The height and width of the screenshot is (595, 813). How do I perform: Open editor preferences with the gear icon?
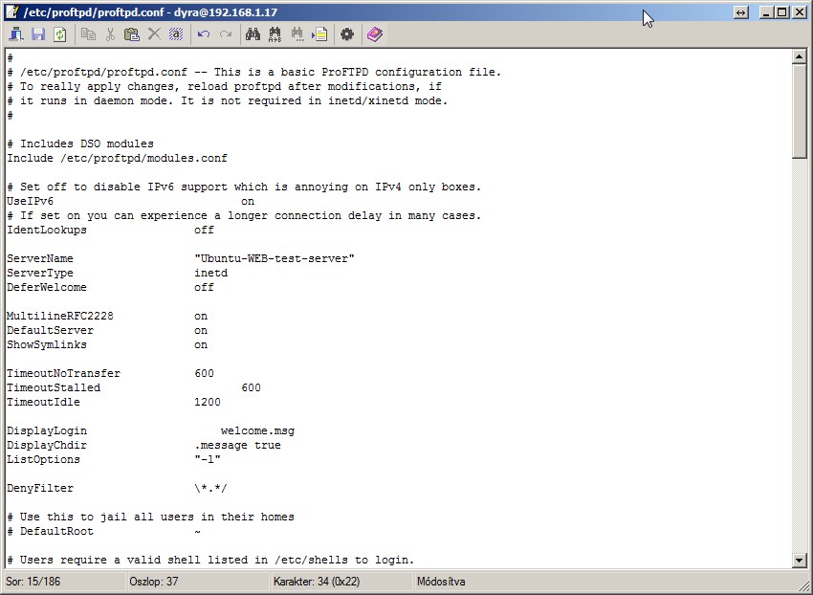coord(347,34)
